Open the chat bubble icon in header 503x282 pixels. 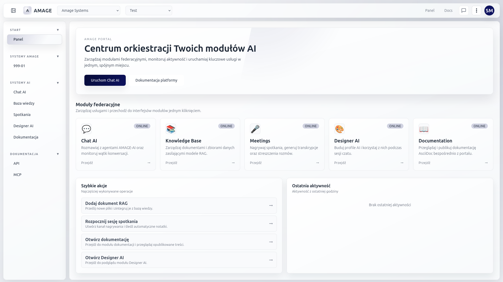(x=463, y=10)
